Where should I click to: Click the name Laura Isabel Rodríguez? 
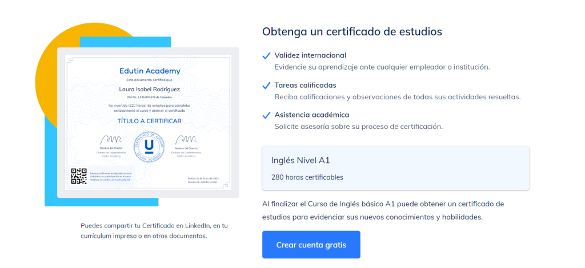coord(149,89)
